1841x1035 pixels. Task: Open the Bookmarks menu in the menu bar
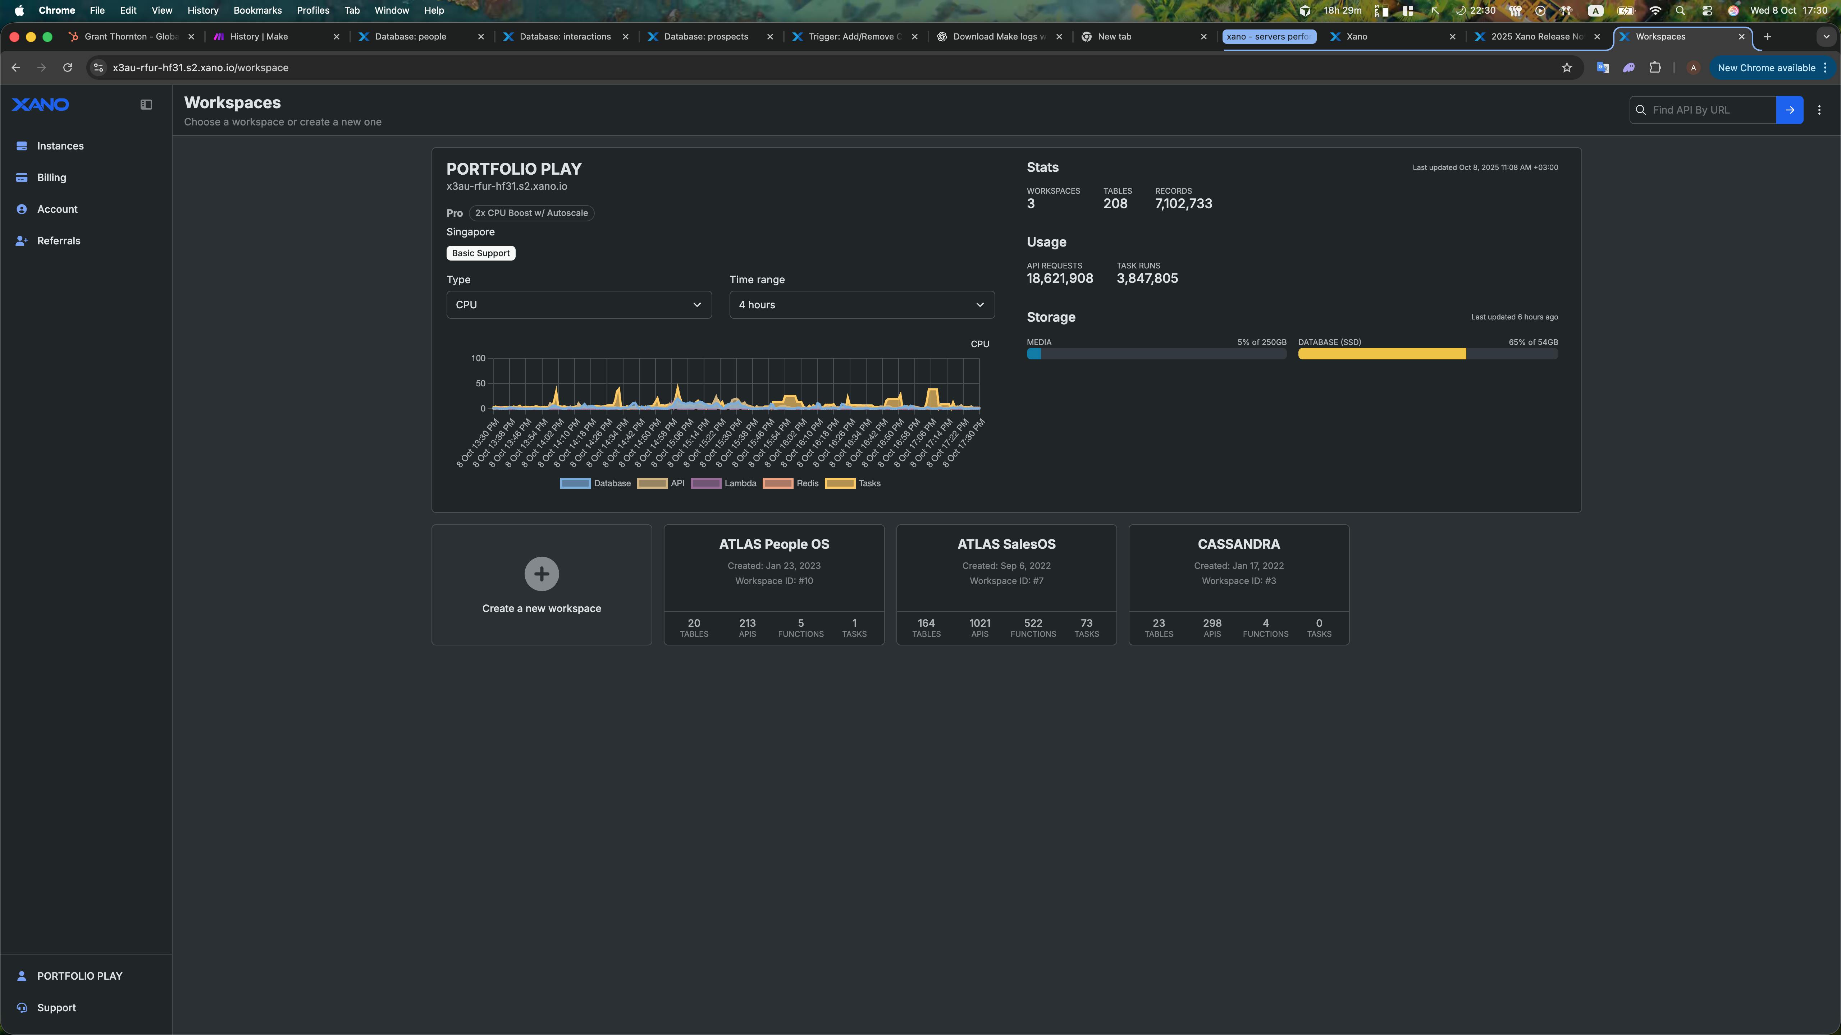click(257, 10)
